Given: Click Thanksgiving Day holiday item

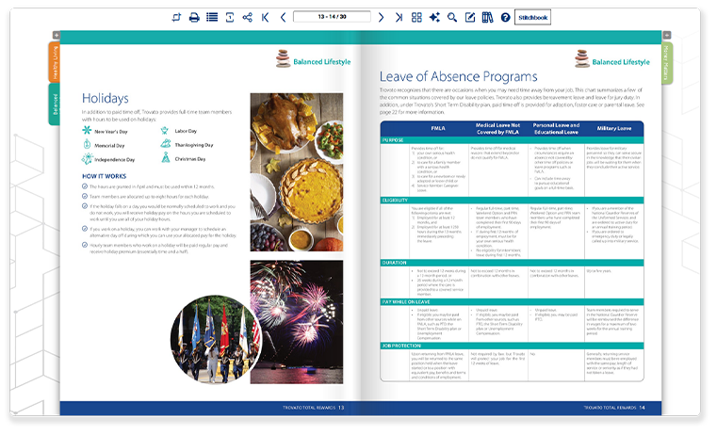Looking at the screenshot, I should tap(187, 144).
